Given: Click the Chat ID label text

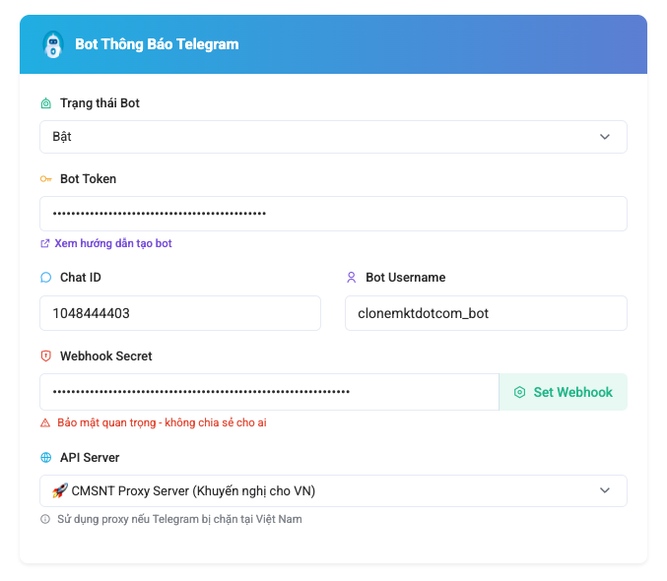Looking at the screenshot, I should click(81, 278).
